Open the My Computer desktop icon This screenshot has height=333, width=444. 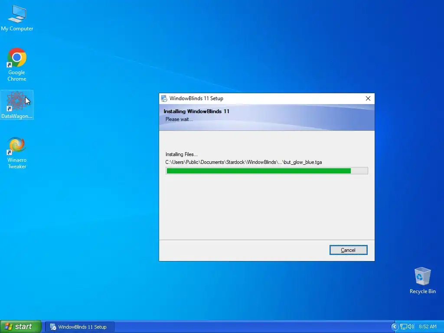[17, 18]
